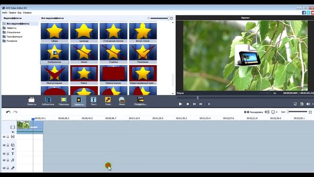Click the small thumbnails icon left of size slider
Image resolution: width=314 pixels, height=177 pixels.
pyautogui.click(x=148, y=18)
